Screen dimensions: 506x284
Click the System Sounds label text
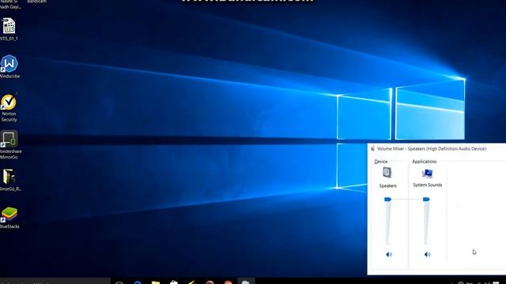[427, 185]
